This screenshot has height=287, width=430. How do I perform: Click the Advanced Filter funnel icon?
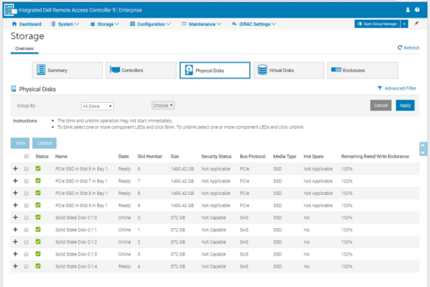tap(379, 88)
